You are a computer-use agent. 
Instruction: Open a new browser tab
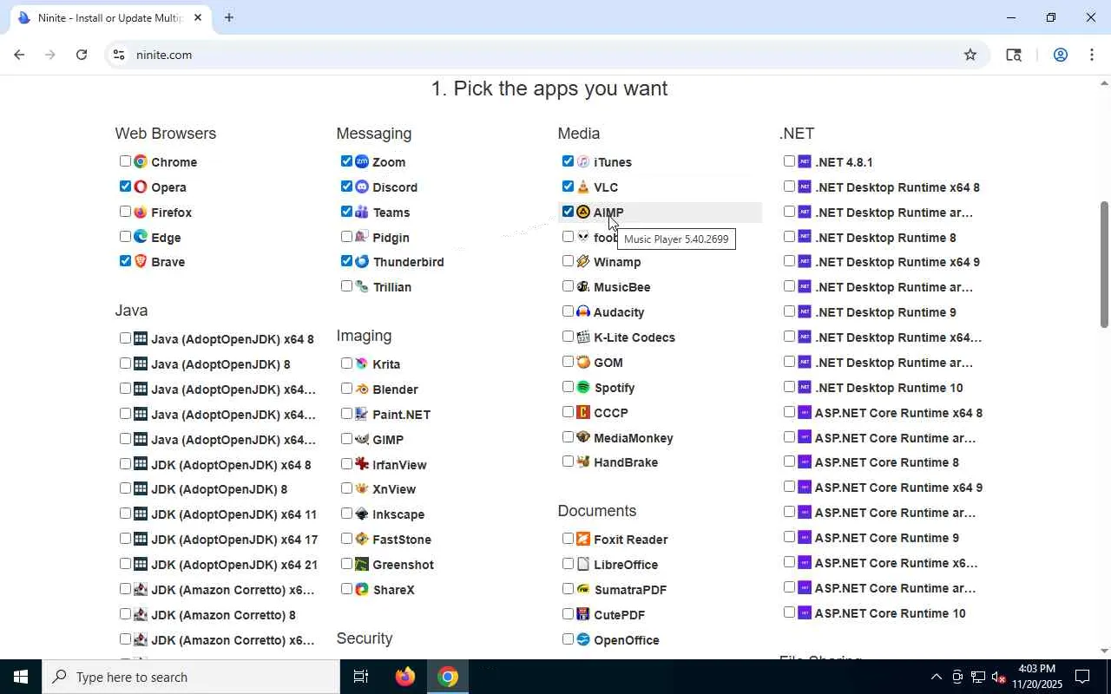[228, 17]
